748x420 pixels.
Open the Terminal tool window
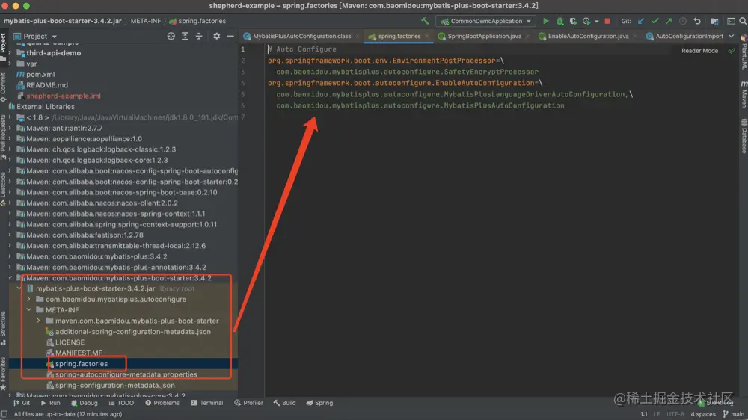[207, 403]
